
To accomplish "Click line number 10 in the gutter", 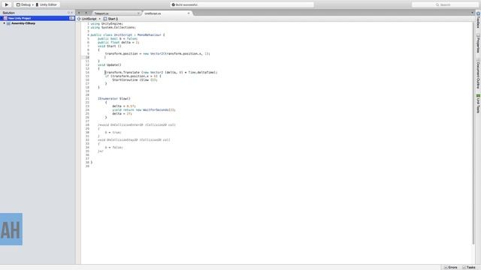I will pos(87,58).
